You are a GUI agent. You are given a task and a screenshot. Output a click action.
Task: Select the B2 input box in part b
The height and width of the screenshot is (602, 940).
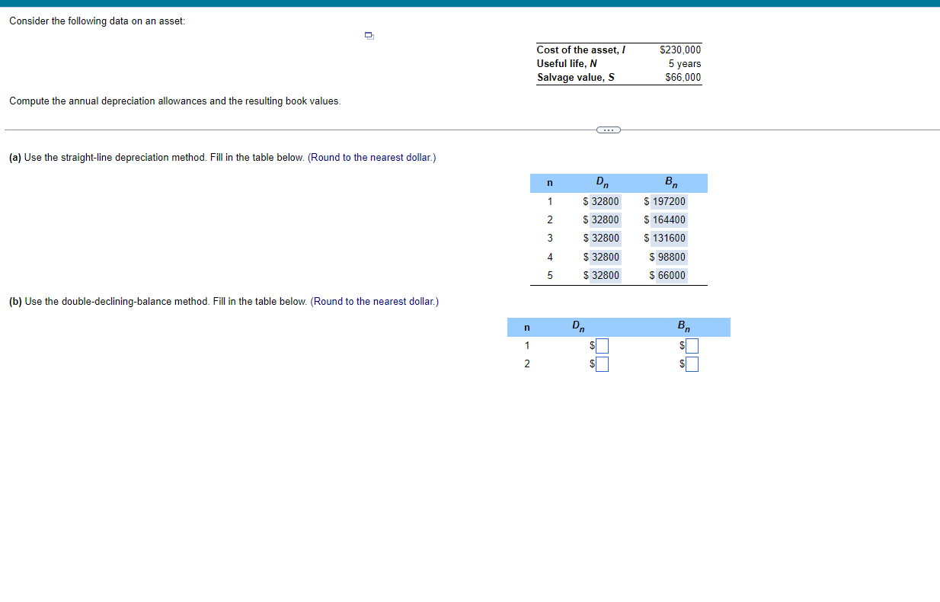[692, 363]
